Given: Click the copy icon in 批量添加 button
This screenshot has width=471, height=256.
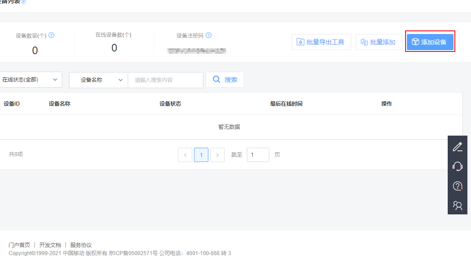Looking at the screenshot, I should pyautogui.click(x=364, y=42).
